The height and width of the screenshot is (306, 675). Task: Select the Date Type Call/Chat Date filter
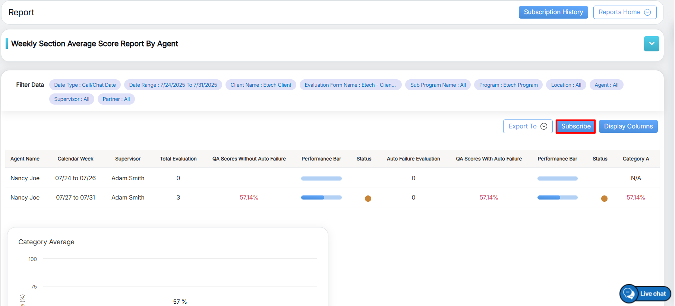pos(85,85)
